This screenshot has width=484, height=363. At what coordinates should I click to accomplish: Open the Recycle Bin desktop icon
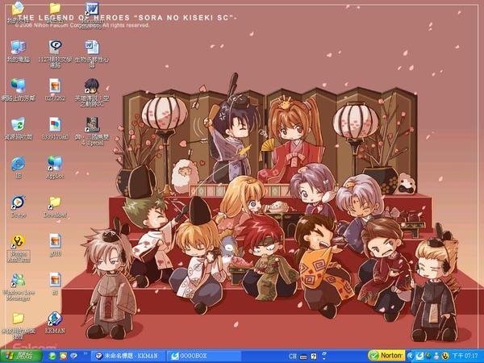tap(19, 124)
